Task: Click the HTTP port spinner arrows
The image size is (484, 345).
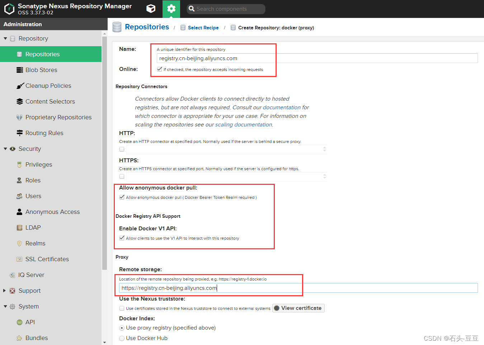Action: coord(325,149)
